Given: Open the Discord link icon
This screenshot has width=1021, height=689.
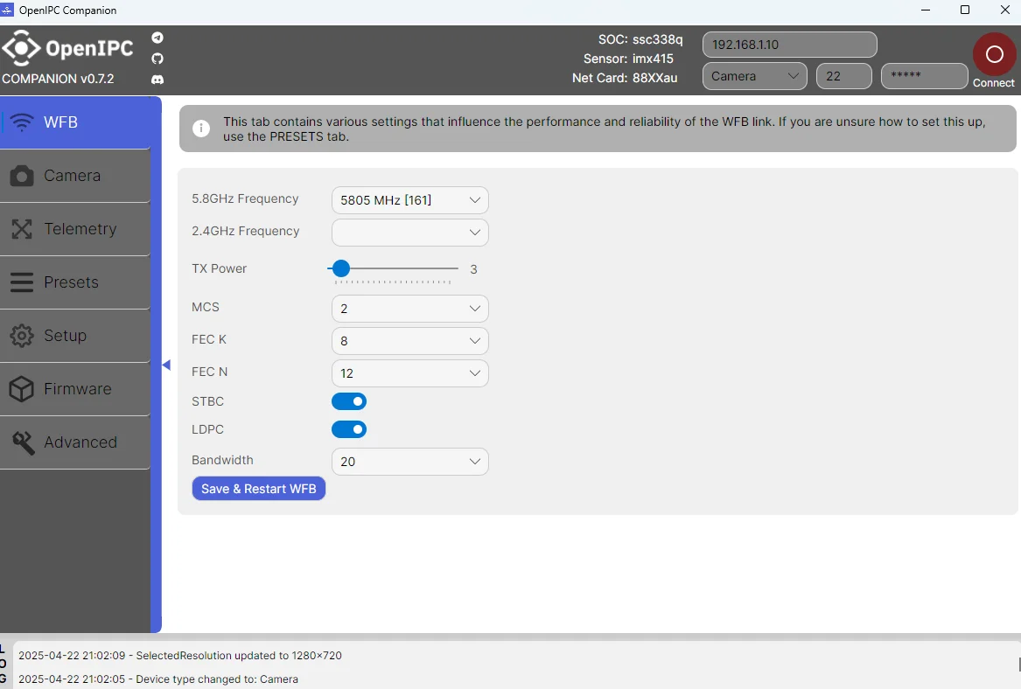Looking at the screenshot, I should pos(157,80).
